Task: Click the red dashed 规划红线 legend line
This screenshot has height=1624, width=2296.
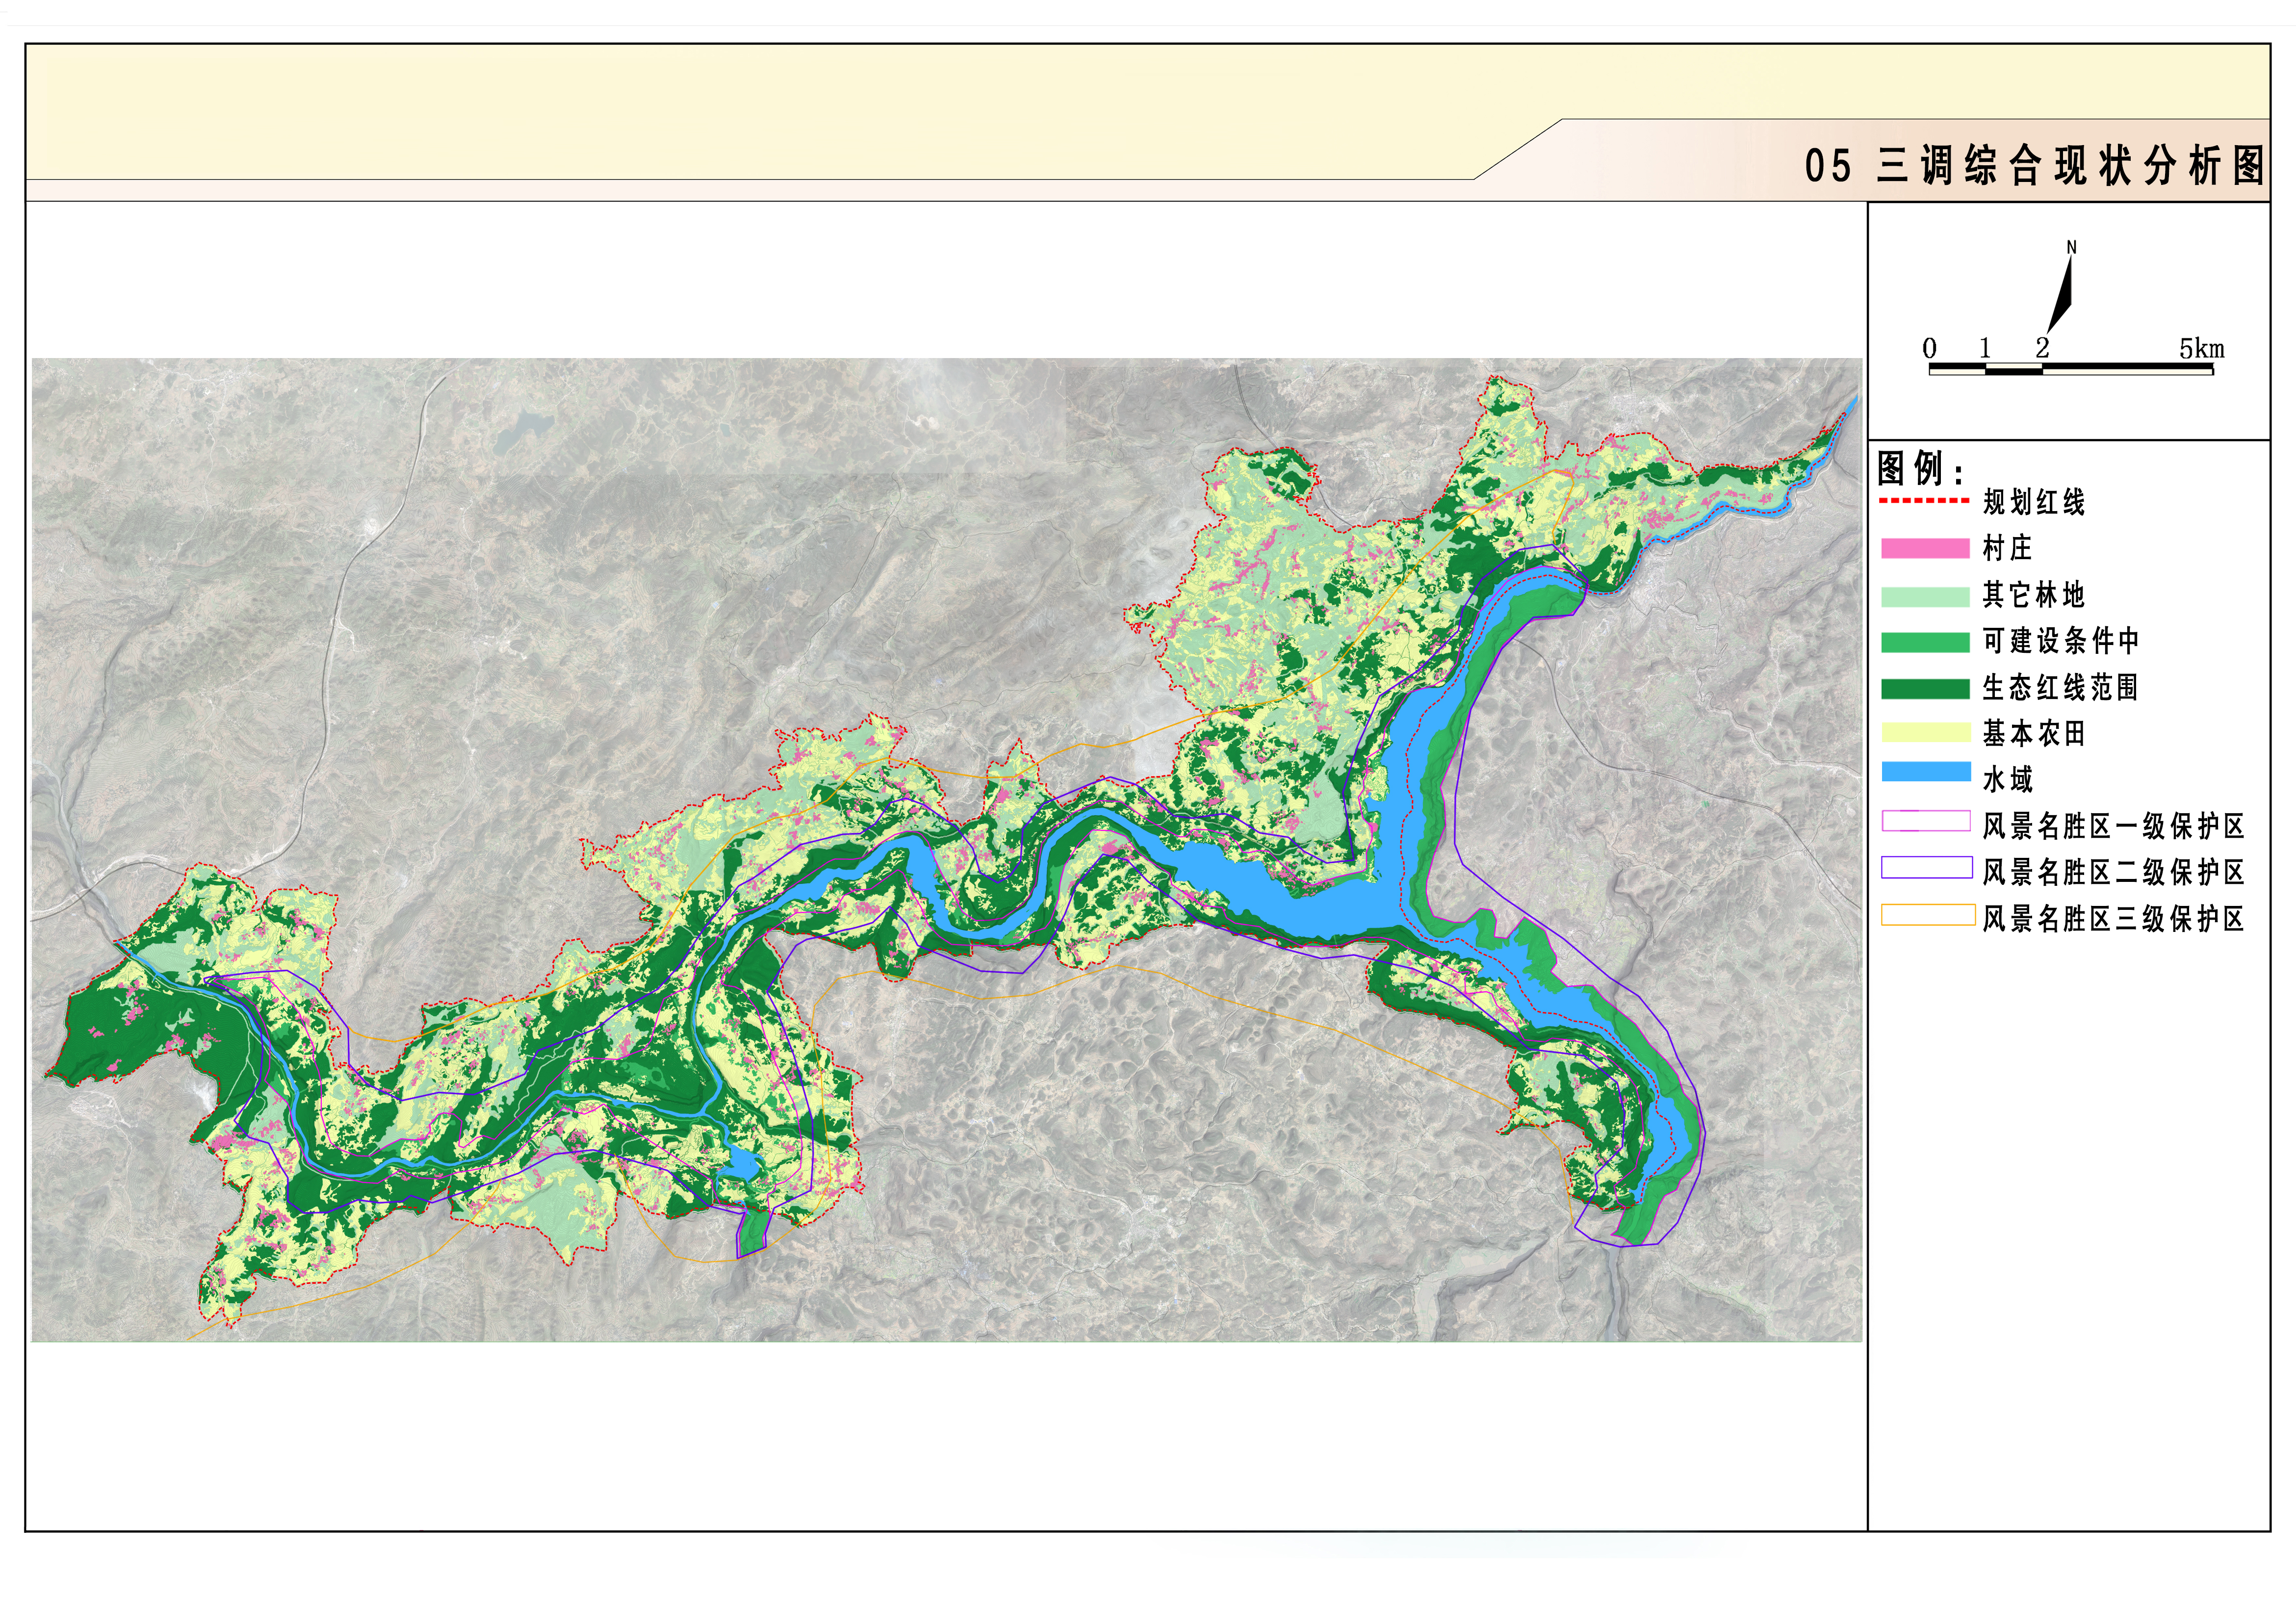Action: tap(1924, 501)
